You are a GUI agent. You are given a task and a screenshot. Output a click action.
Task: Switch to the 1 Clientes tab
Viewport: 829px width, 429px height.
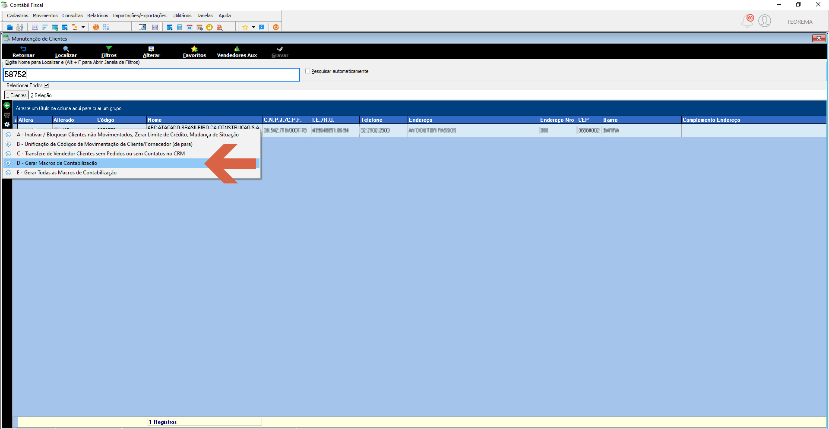[x=16, y=95]
